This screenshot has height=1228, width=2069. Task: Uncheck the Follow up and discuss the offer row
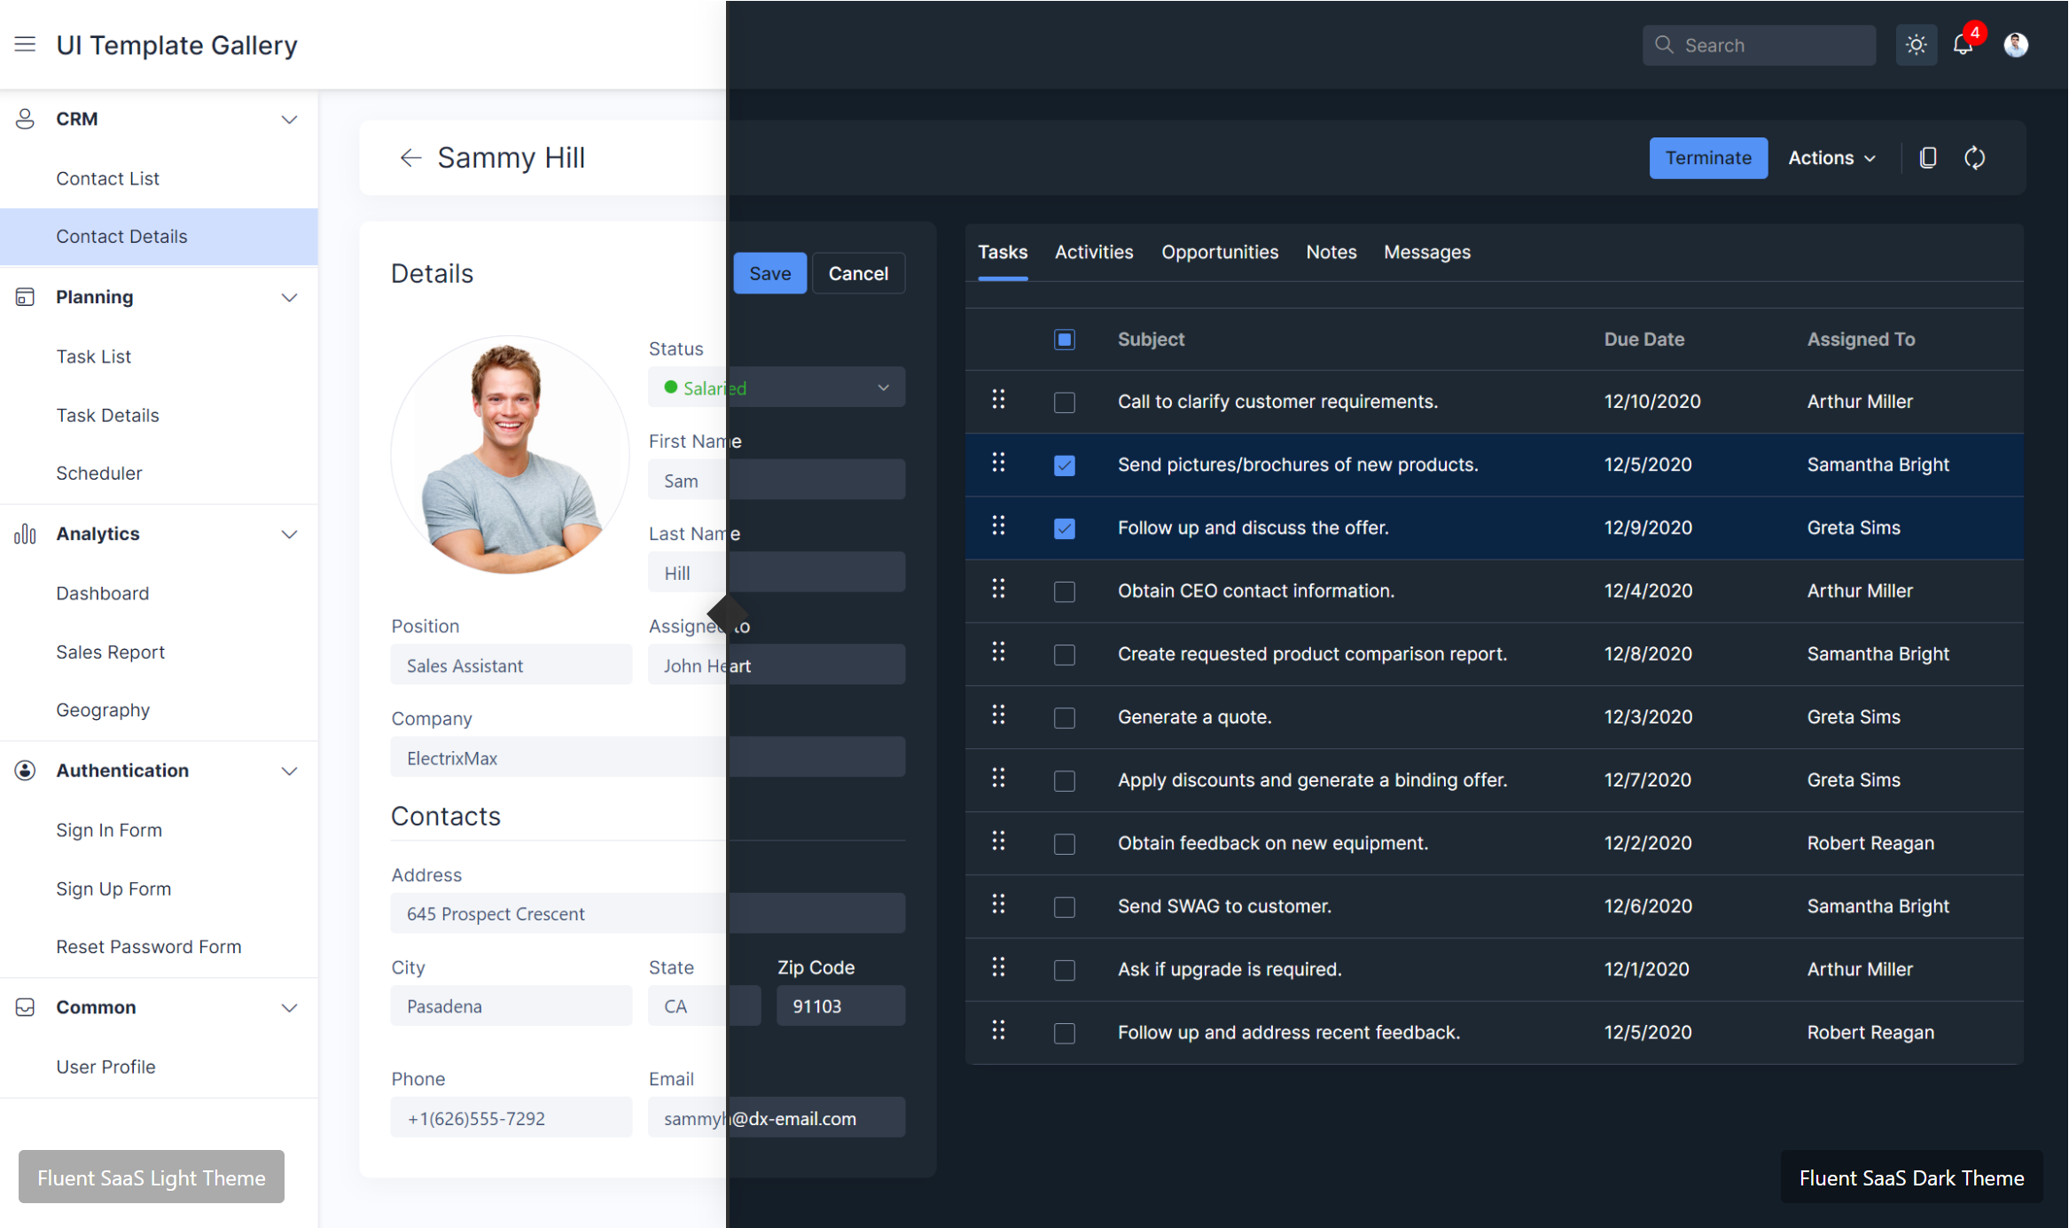click(x=1064, y=528)
